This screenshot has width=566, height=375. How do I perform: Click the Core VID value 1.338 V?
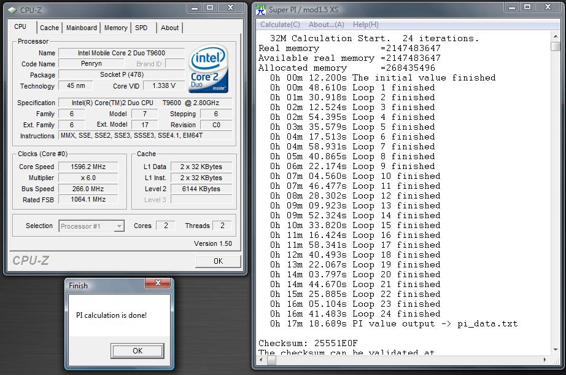(164, 85)
